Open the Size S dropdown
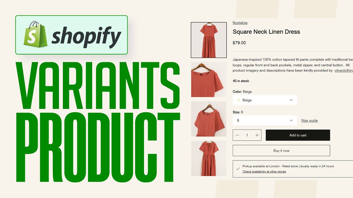 pyautogui.click(x=265, y=120)
